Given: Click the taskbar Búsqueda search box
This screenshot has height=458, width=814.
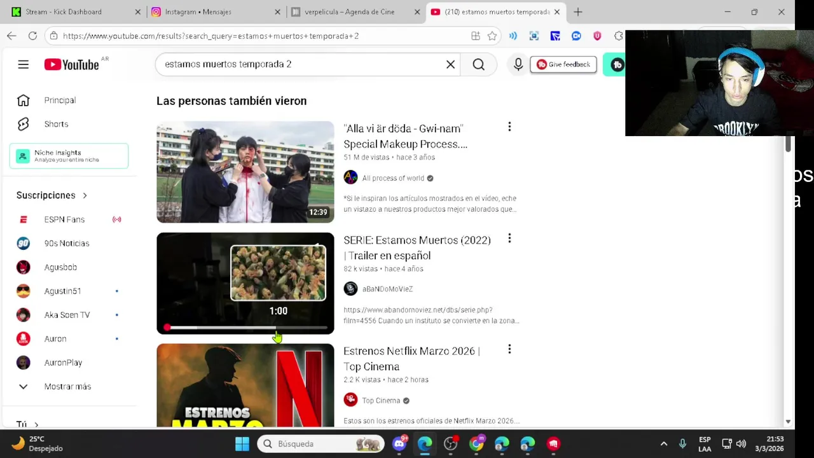Looking at the screenshot, I should tap(321, 444).
